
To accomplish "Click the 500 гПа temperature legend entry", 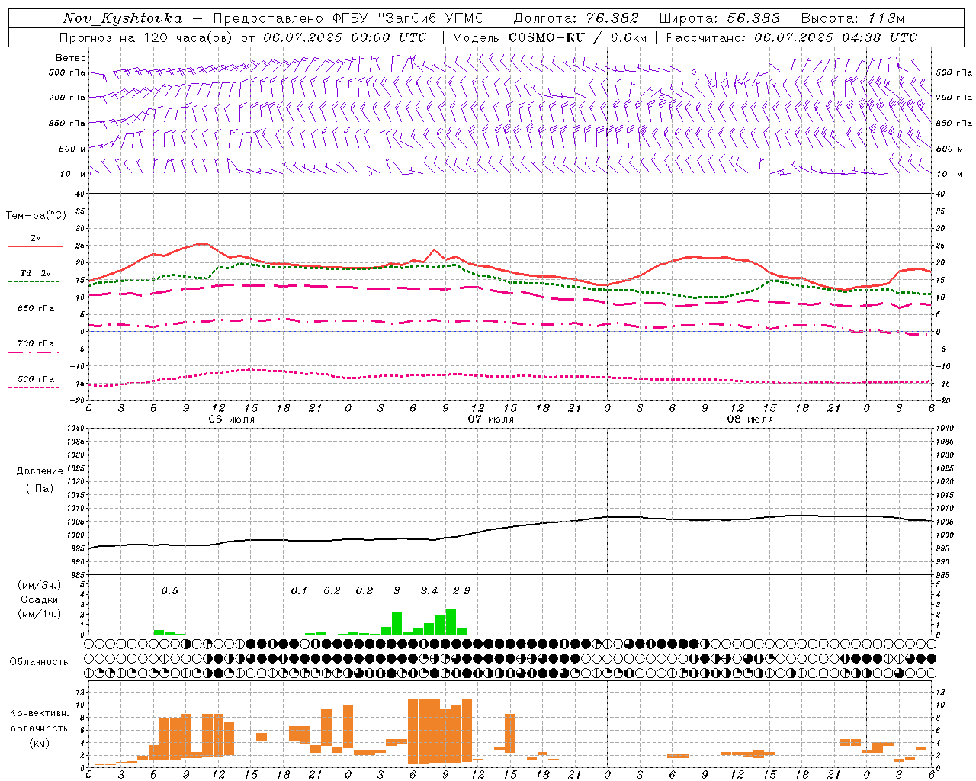I will (35, 379).
